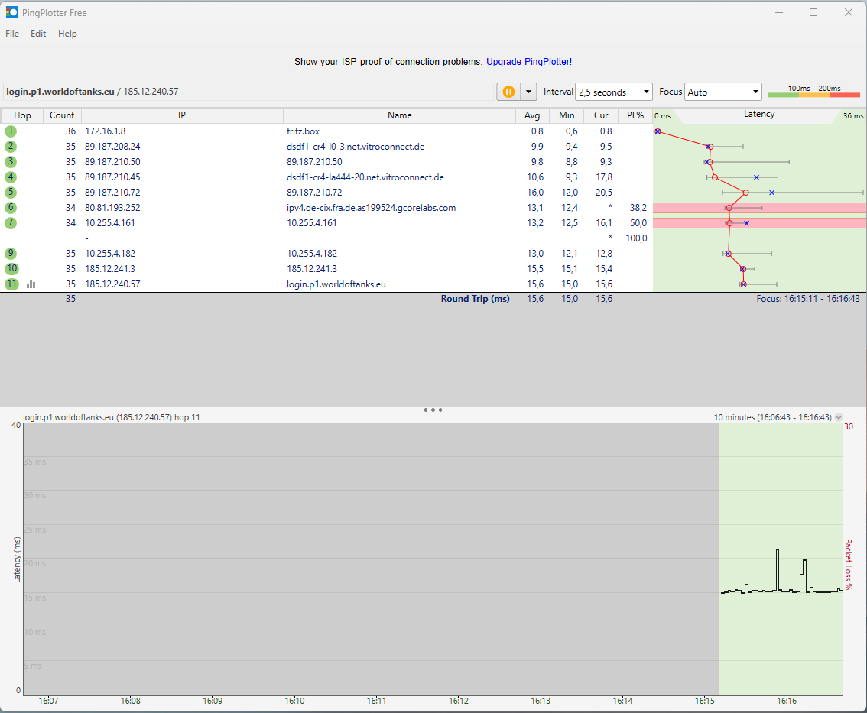Click IP address 172.16.1.8
Screen dimensions: 867x713
105,131
